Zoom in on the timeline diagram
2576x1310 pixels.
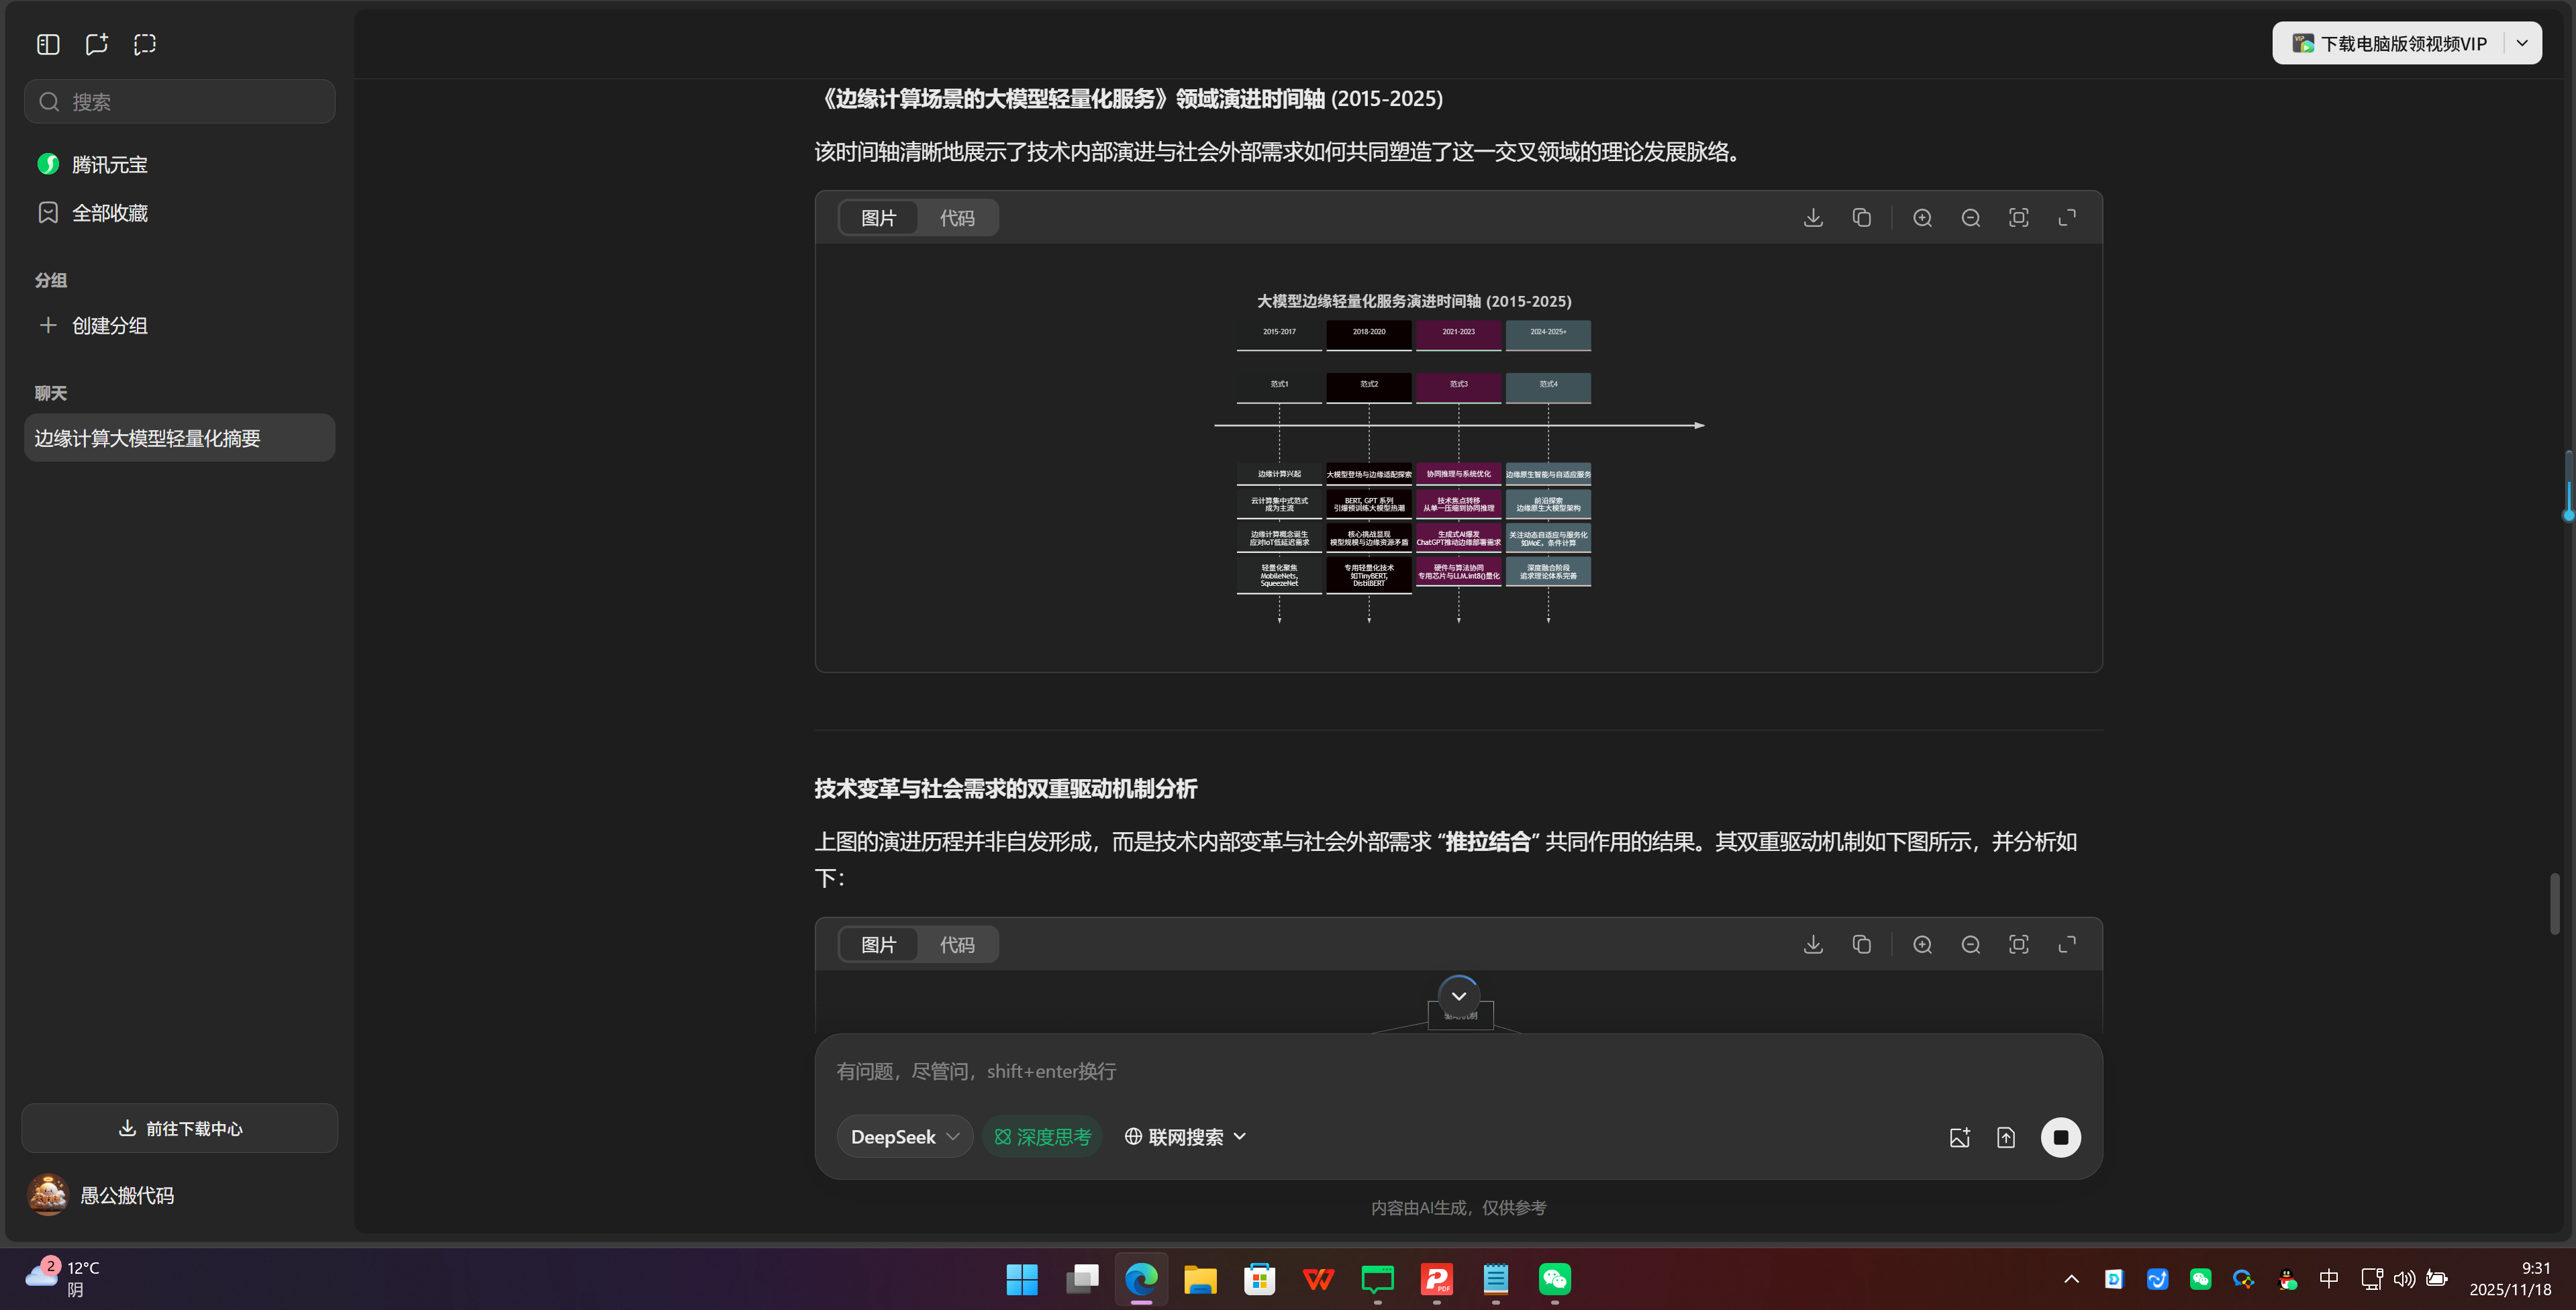[x=1922, y=217]
